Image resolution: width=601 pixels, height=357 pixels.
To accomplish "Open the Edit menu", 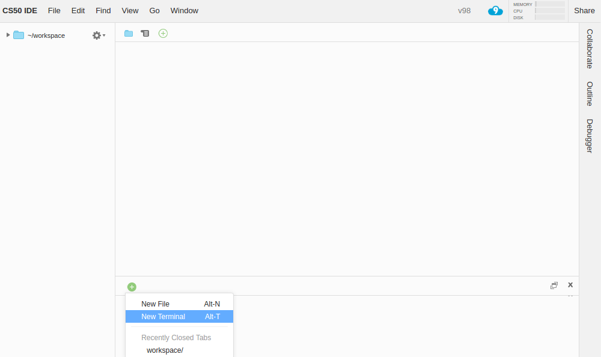I will click(78, 11).
